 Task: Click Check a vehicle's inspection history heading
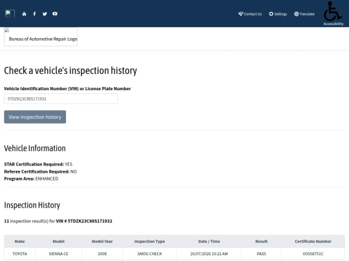click(x=70, y=71)
